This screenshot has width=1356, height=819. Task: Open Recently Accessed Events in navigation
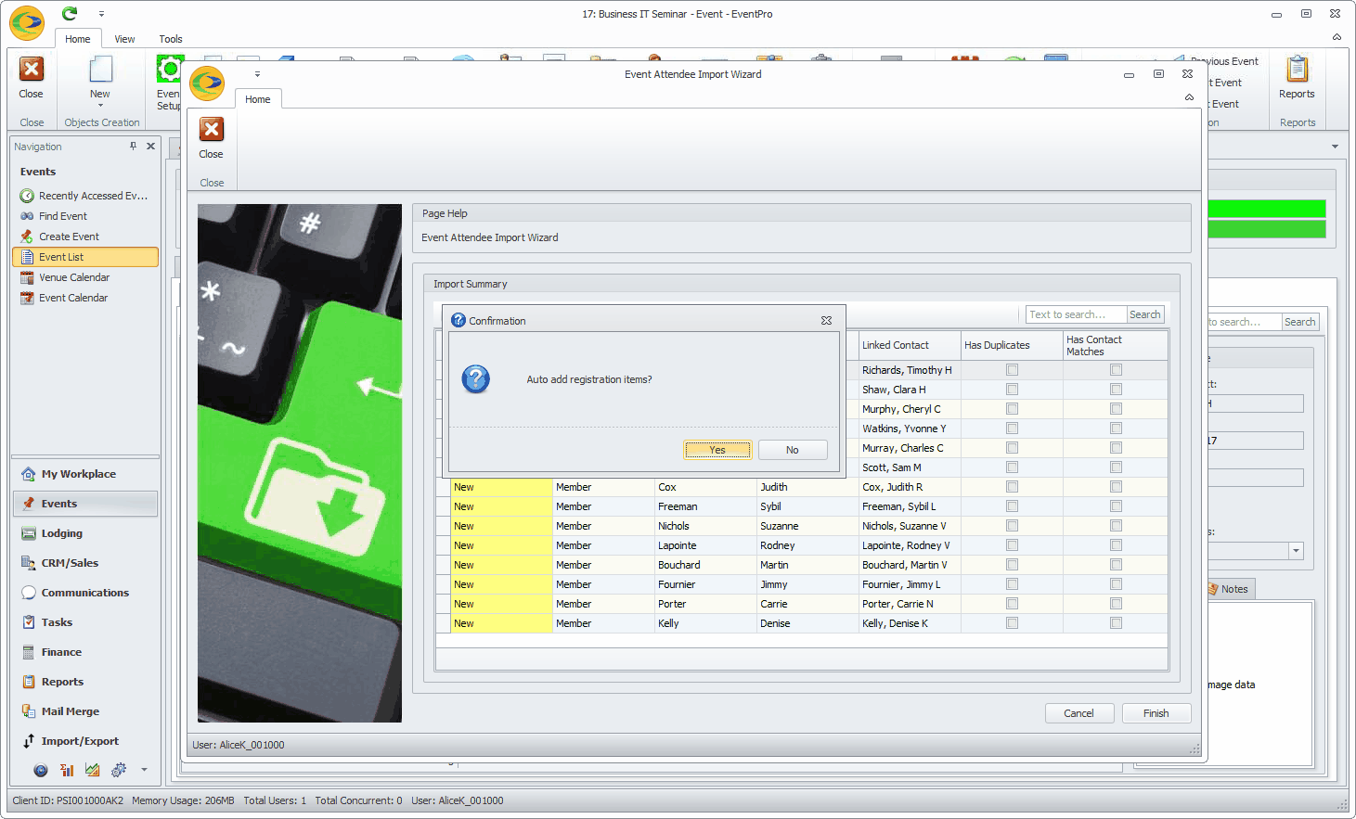[x=84, y=196]
